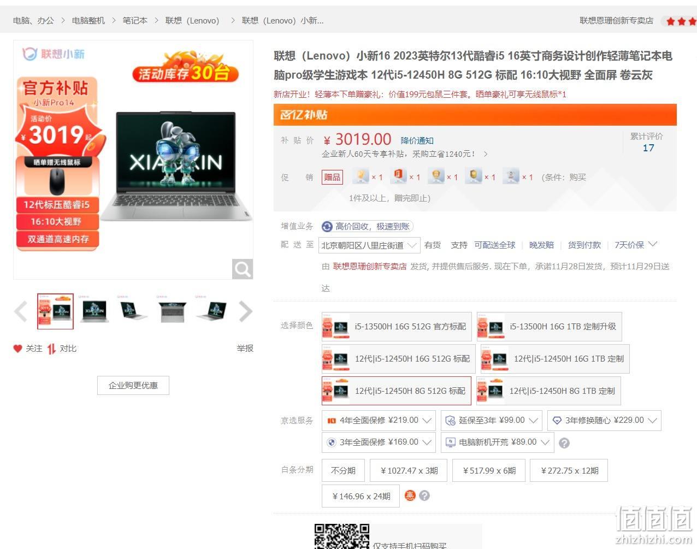Open the 高价回收，极速到账 link

[x=373, y=227]
